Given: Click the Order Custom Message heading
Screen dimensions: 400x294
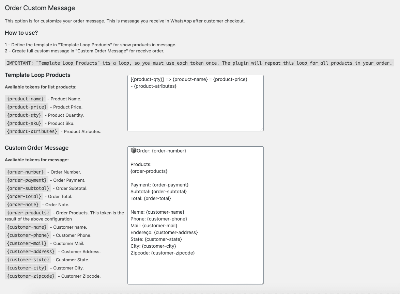Looking at the screenshot, I should point(40,8).
